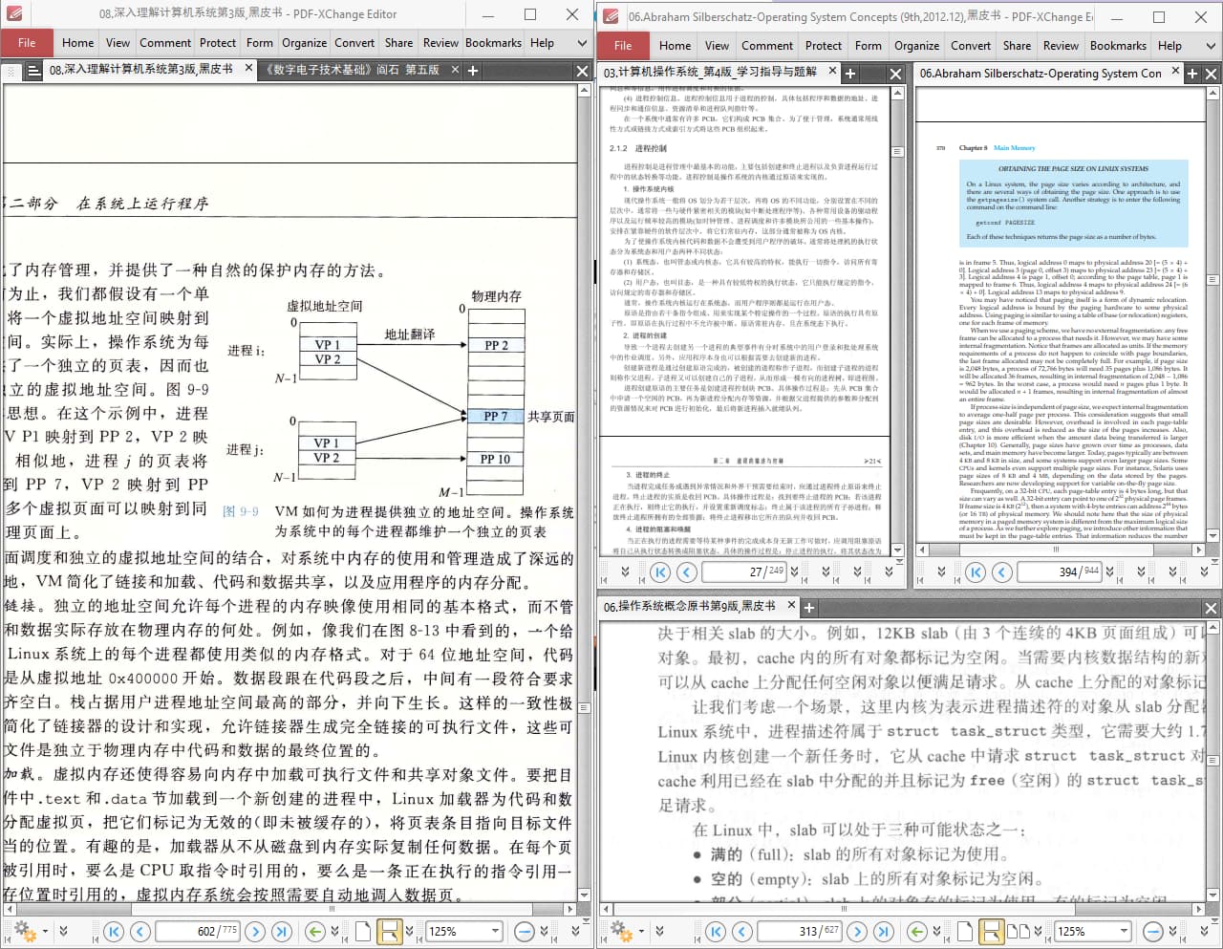Go to first page of 775-page document

[114, 931]
